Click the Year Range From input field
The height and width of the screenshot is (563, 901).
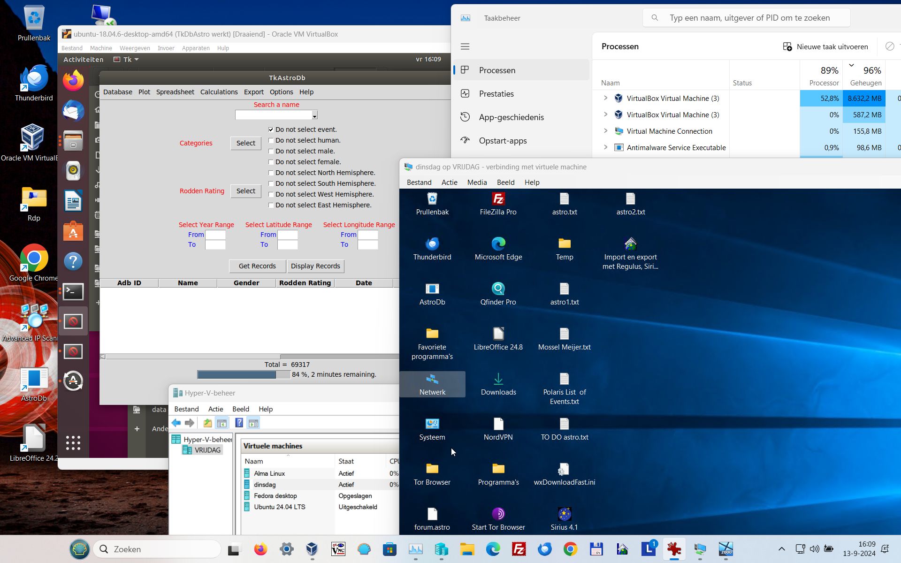[x=215, y=235]
